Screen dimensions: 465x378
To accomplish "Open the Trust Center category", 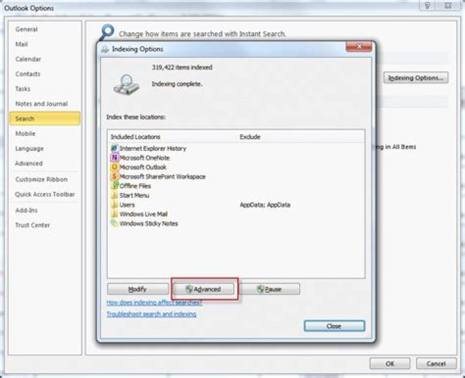I will [32, 225].
